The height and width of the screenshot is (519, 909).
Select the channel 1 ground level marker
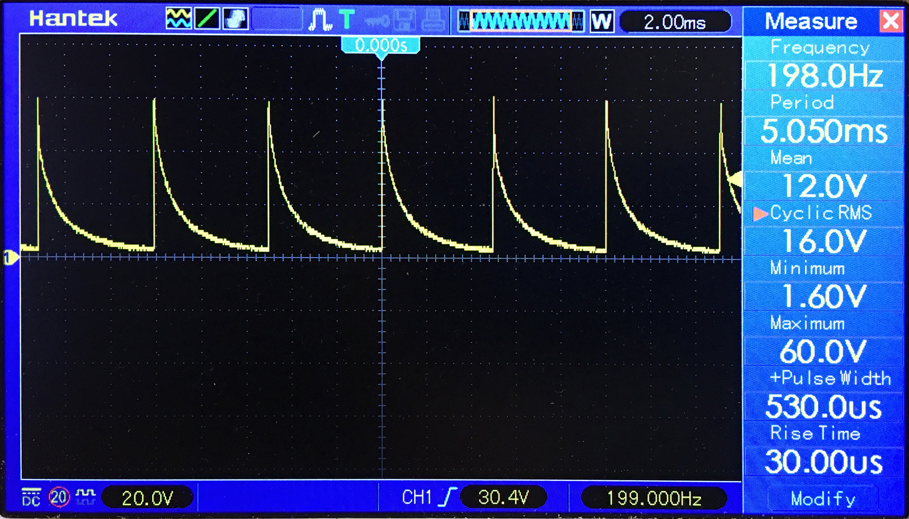(11, 258)
